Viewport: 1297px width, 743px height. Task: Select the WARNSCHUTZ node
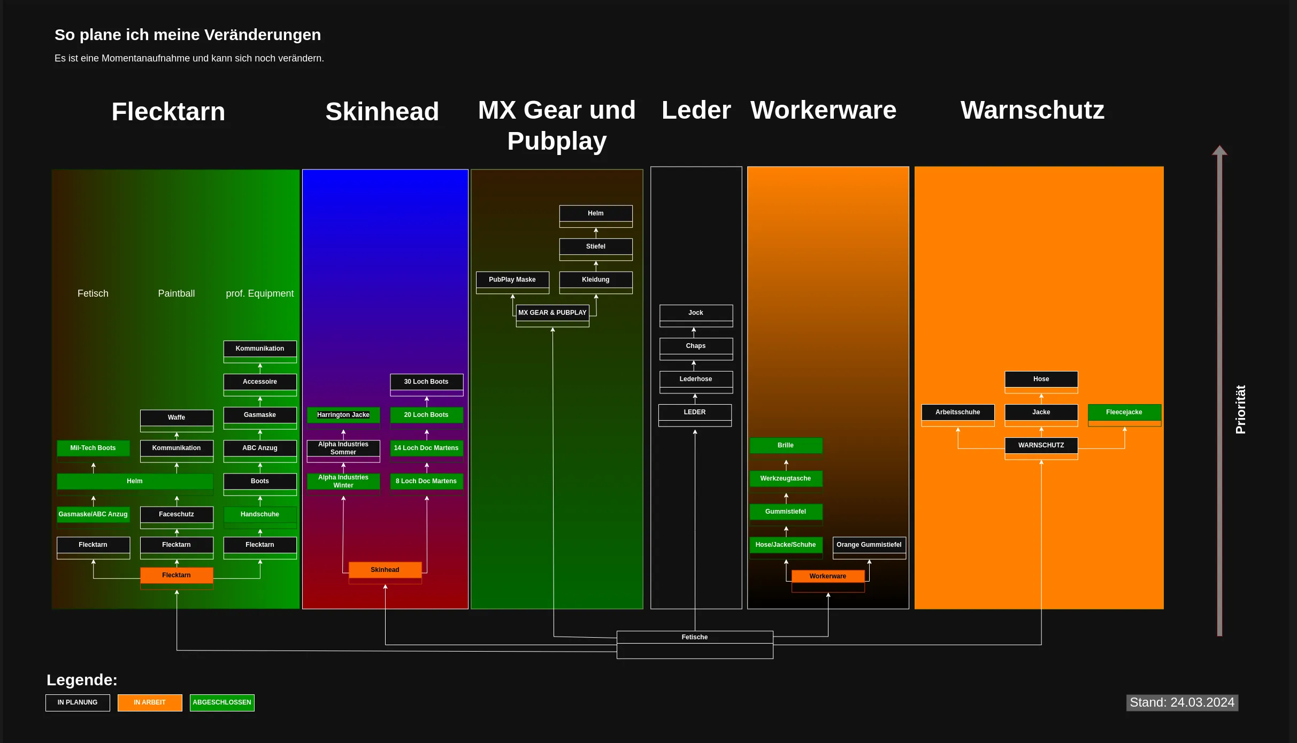point(1041,445)
